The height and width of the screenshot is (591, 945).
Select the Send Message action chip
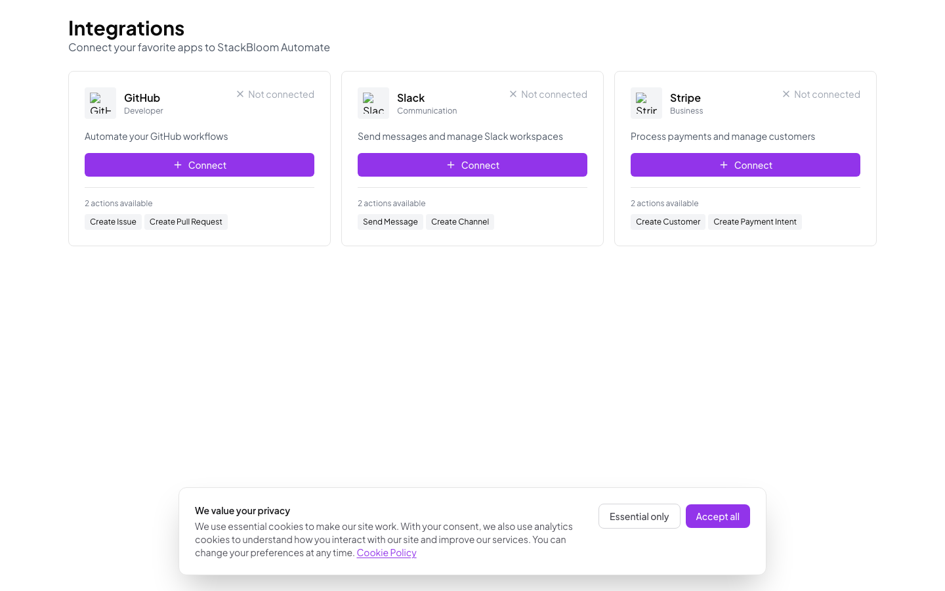(390, 221)
